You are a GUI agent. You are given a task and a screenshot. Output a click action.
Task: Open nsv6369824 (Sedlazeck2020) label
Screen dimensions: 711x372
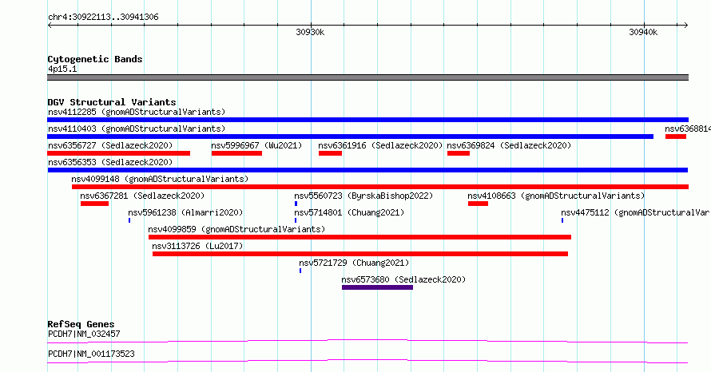pos(509,145)
